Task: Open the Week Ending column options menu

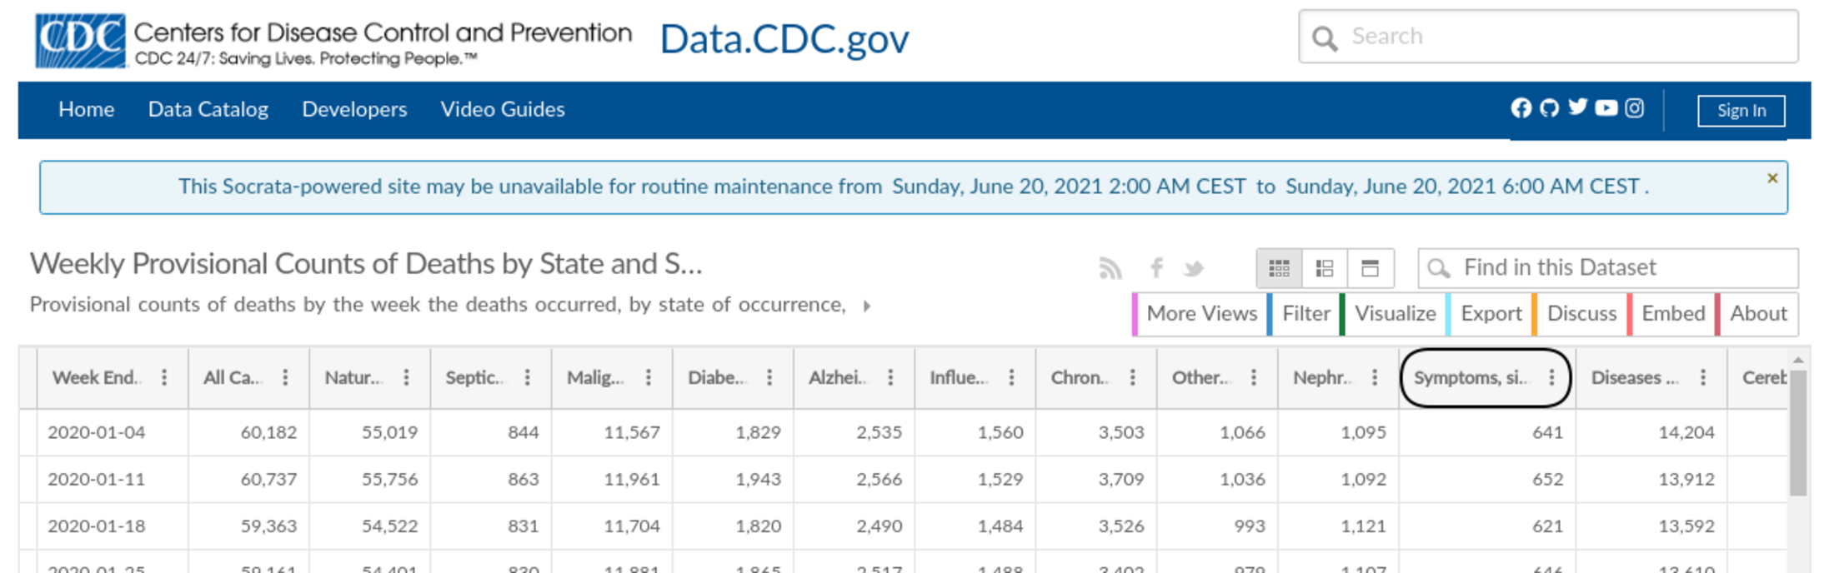Action: (164, 378)
